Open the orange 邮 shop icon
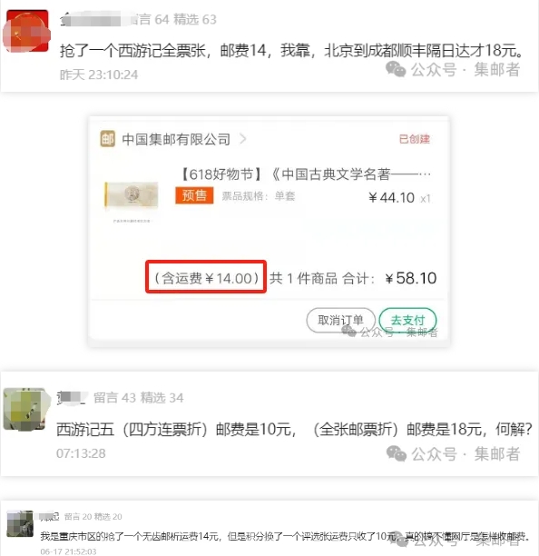The width and height of the screenshot is (539, 556). pyautogui.click(x=108, y=139)
